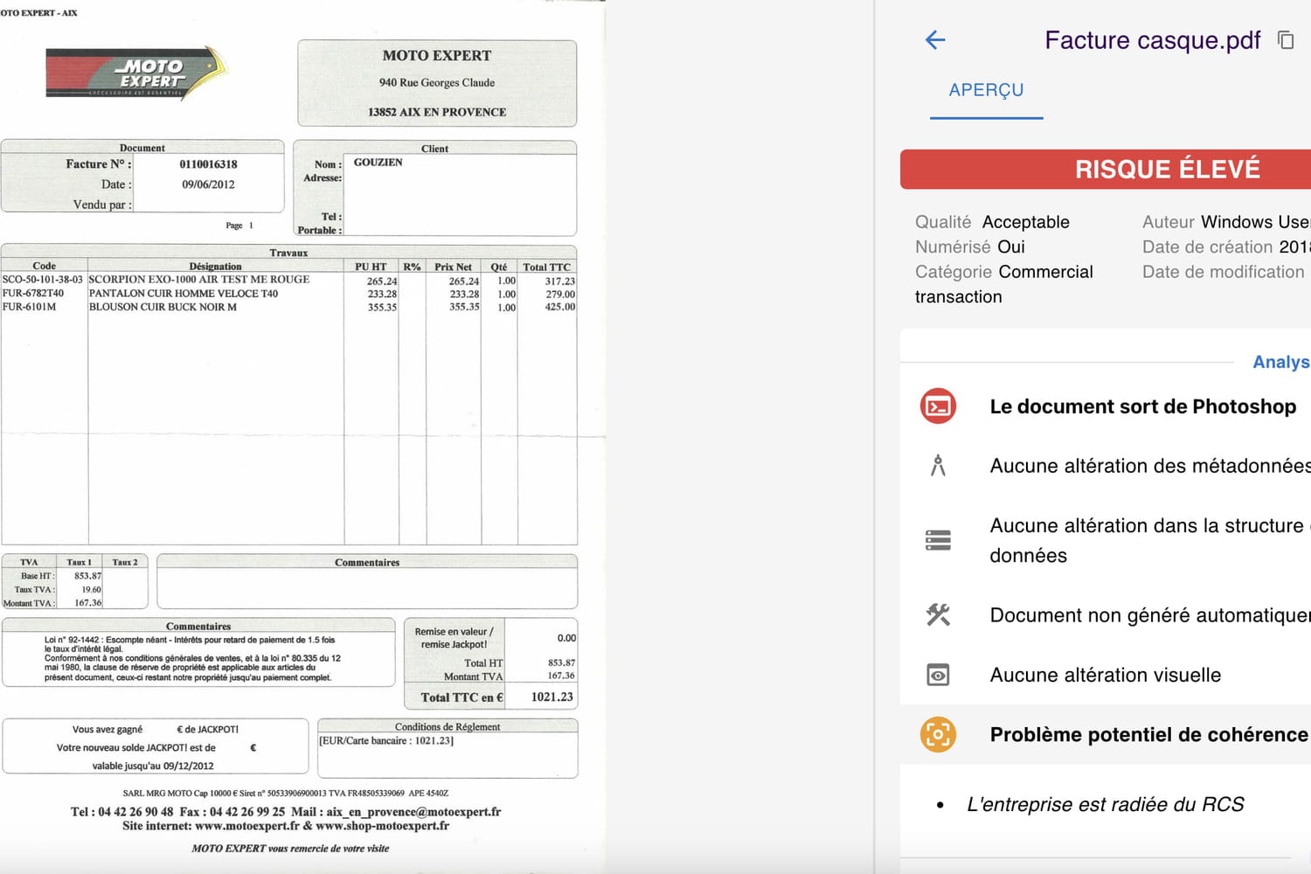Click the visual alteration eye icon

[938, 675]
